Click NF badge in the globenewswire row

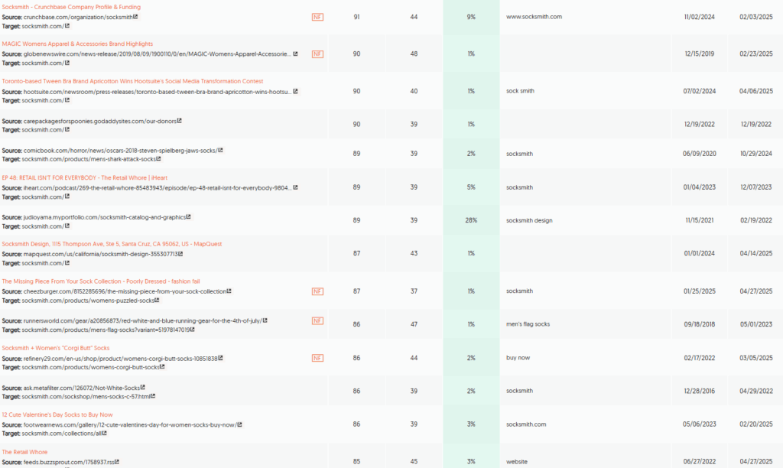[x=317, y=54]
